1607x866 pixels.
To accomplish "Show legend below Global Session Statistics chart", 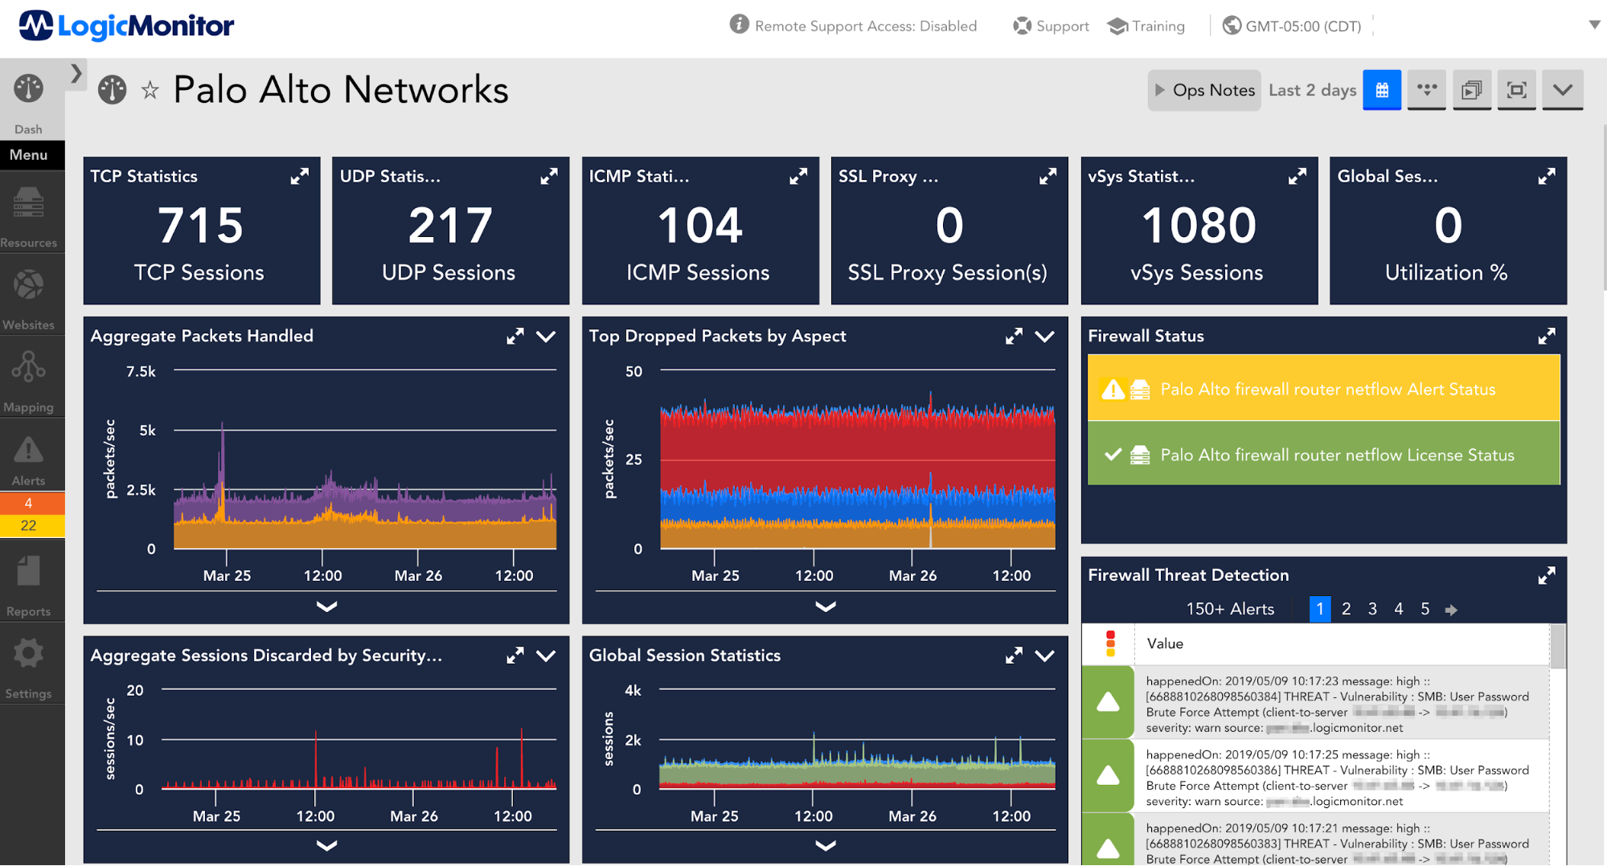I will pos(826,845).
